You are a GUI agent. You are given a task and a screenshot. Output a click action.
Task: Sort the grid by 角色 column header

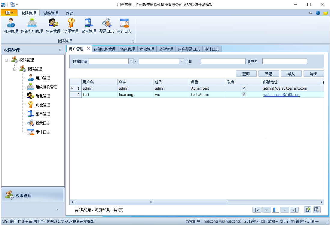click(x=207, y=82)
